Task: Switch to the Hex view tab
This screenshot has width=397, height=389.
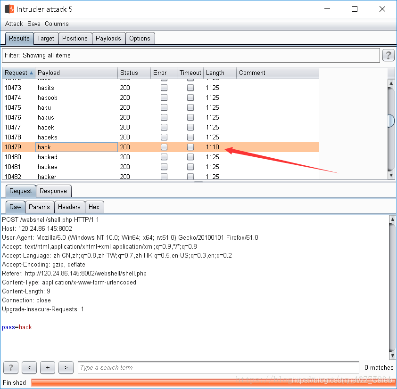Action: [x=94, y=207]
